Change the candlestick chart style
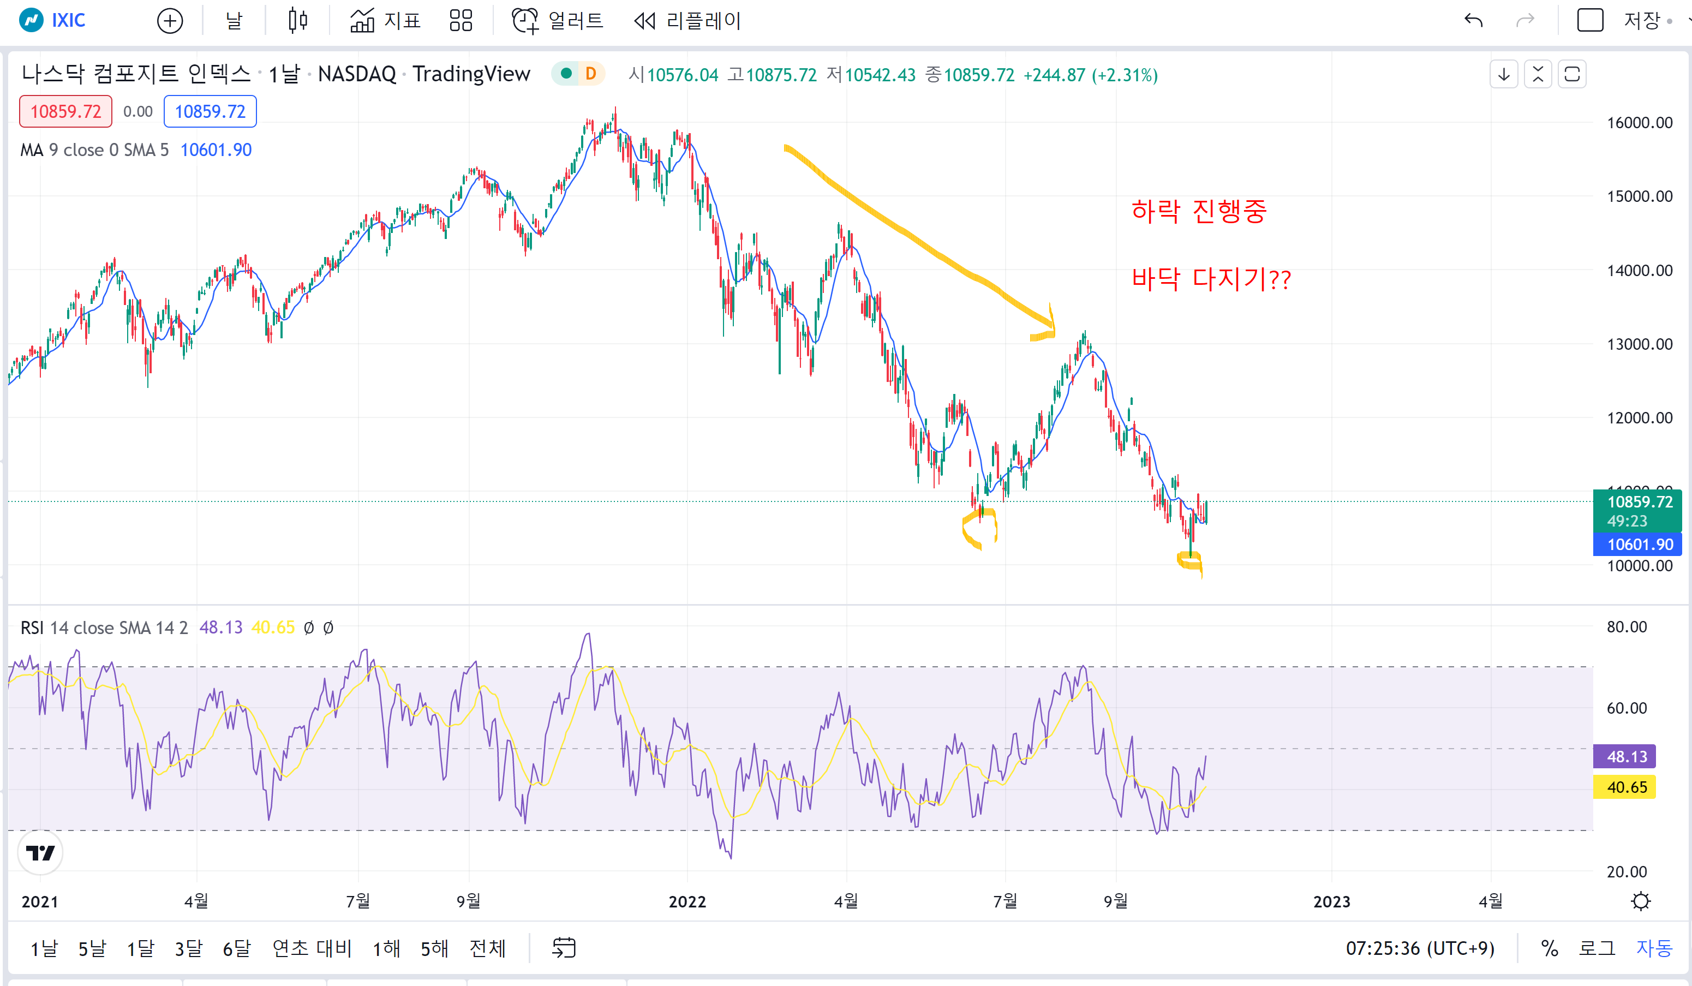 tap(297, 21)
